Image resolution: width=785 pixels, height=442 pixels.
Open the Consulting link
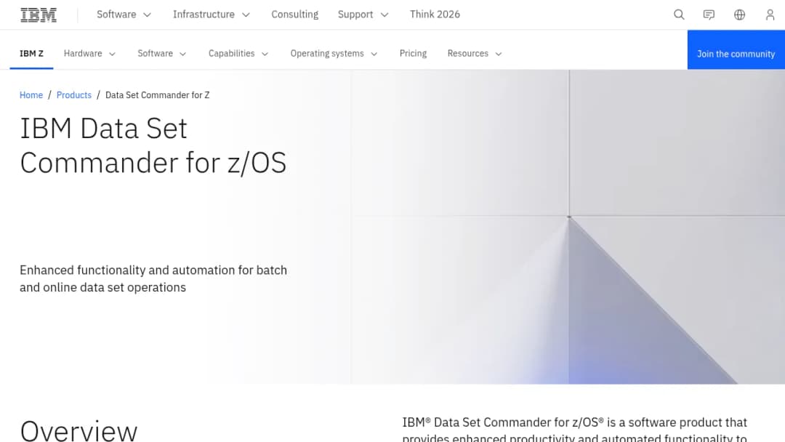tap(295, 15)
